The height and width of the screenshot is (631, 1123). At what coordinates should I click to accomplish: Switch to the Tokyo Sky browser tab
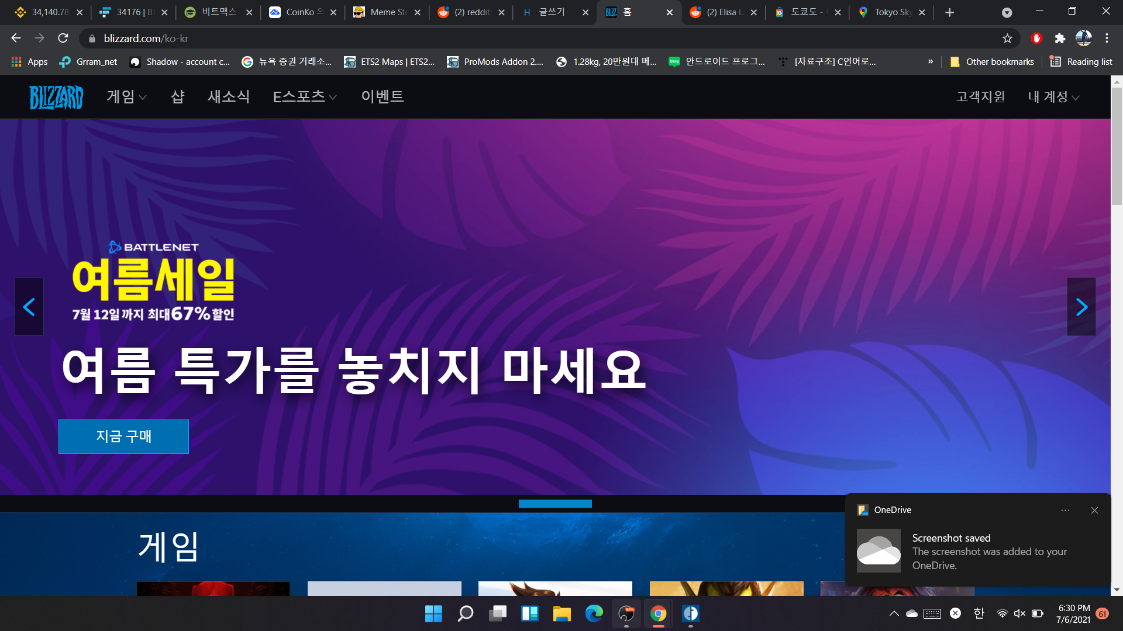tap(891, 12)
